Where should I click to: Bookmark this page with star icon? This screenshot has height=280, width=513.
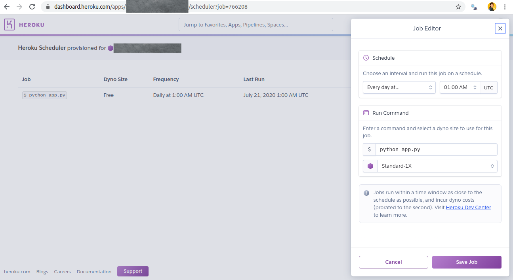458,7
